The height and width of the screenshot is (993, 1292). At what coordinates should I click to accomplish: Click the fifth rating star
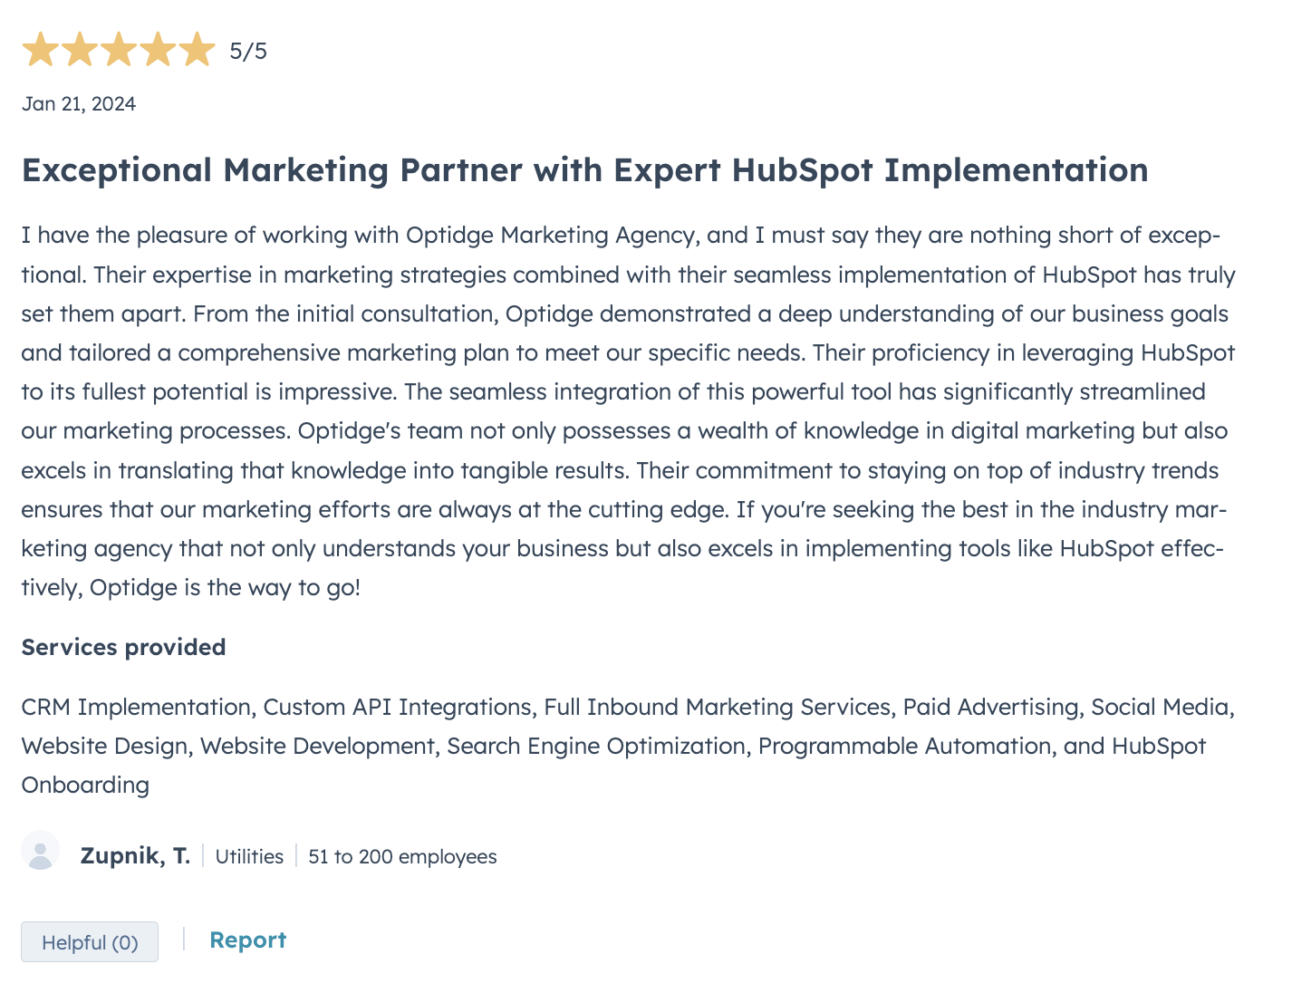[x=197, y=51]
